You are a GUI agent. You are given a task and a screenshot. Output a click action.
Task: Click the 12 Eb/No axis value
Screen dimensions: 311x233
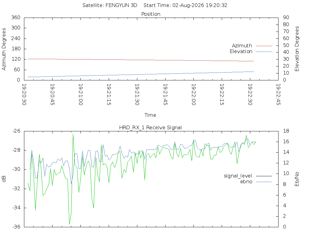286,163
